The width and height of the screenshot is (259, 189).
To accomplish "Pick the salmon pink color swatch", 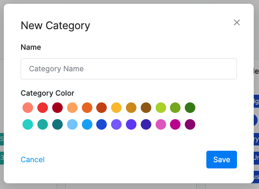I will tap(28, 108).
